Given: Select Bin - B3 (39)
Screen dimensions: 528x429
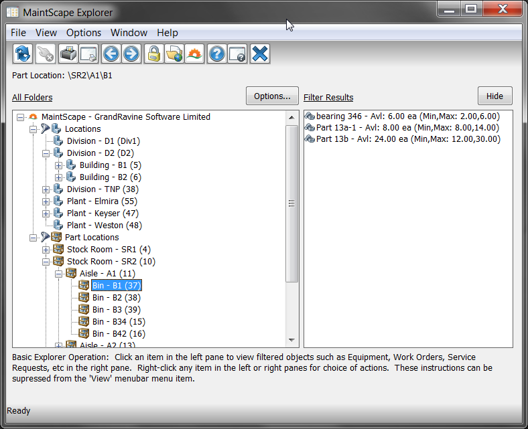Looking at the screenshot, I should [116, 310].
